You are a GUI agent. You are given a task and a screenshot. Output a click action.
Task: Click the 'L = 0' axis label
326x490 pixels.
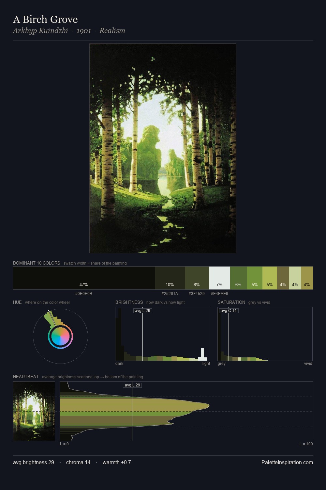click(x=64, y=444)
